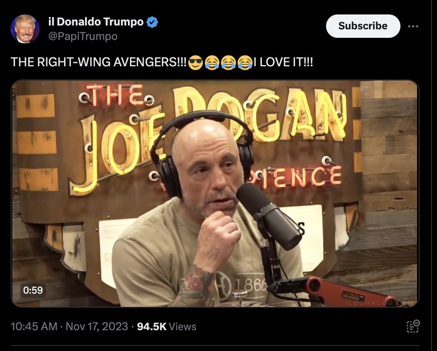Click the middle laughing-crying emoji

click(x=228, y=62)
